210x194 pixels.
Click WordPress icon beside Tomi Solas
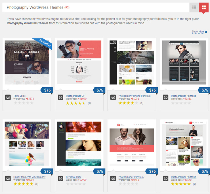[8, 97]
